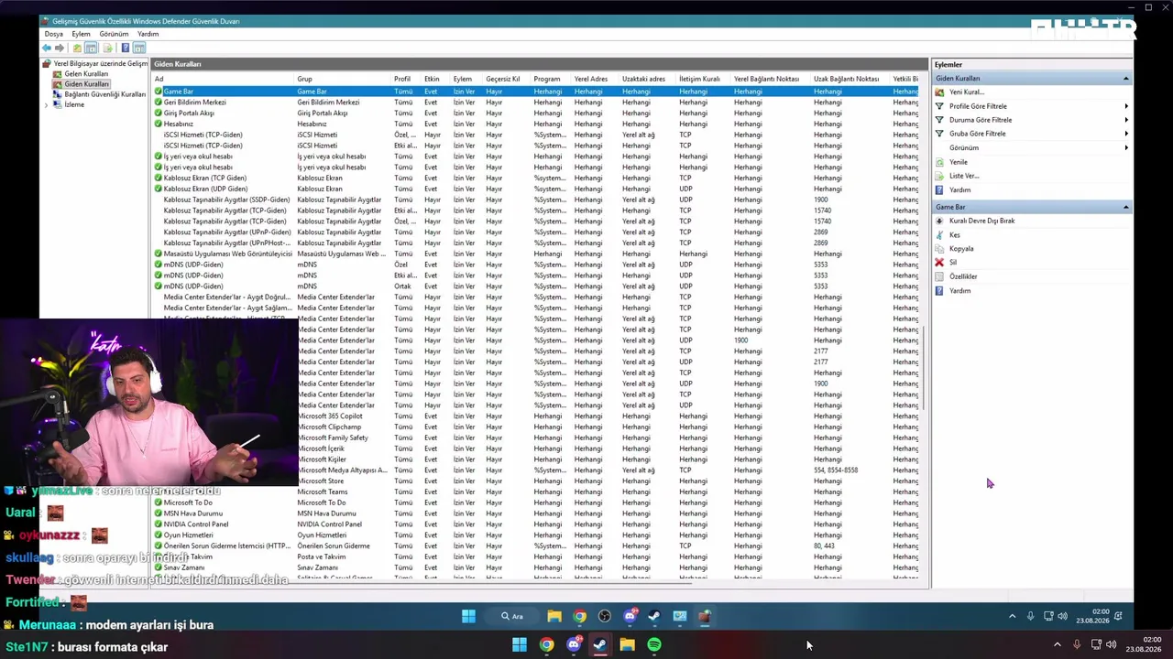Select Gelen Kuralları in the tree
Viewport: 1173px width, 659px height.
(x=86, y=74)
